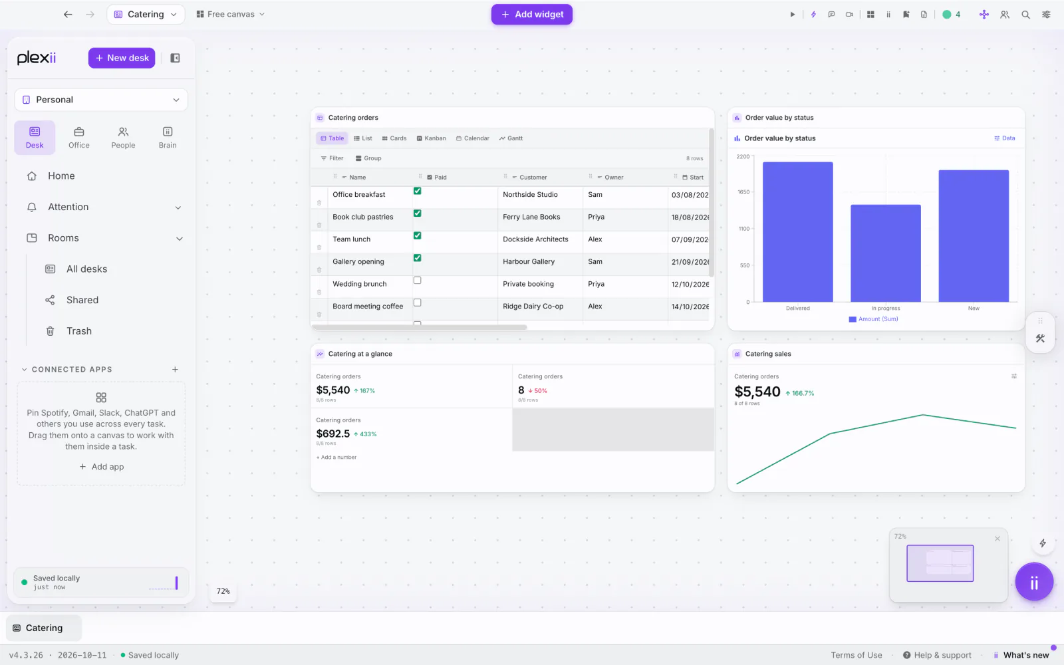This screenshot has width=1064, height=665.
Task: Click the Amount (Sum) legend swatch
Action: 853,319
